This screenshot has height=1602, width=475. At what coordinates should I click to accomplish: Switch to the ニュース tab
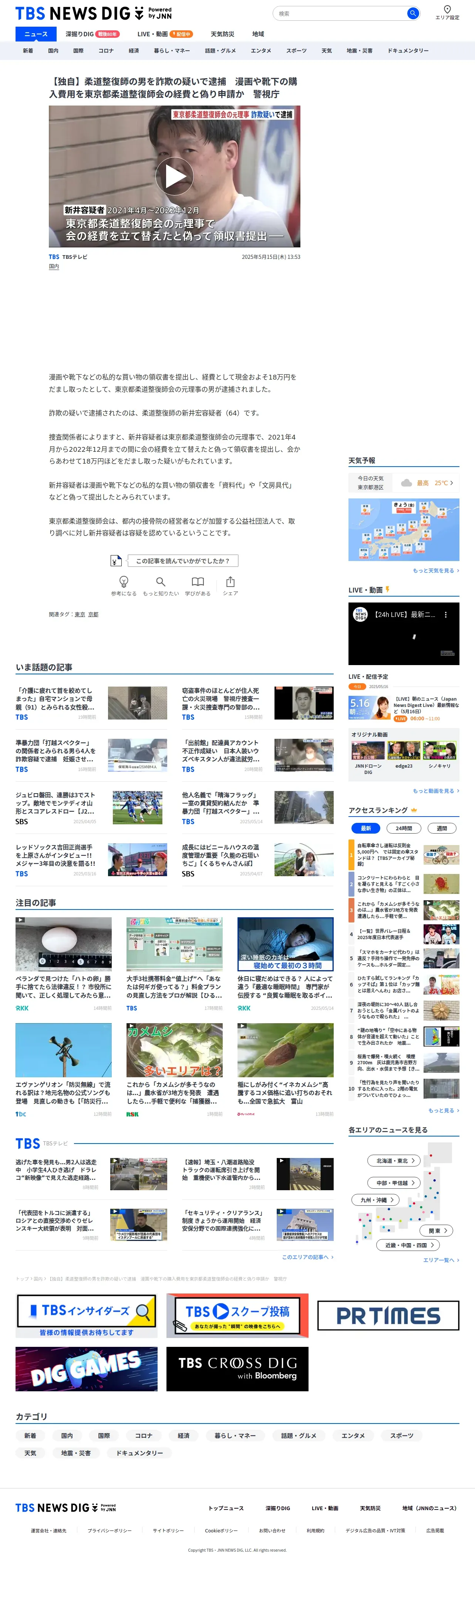click(36, 34)
